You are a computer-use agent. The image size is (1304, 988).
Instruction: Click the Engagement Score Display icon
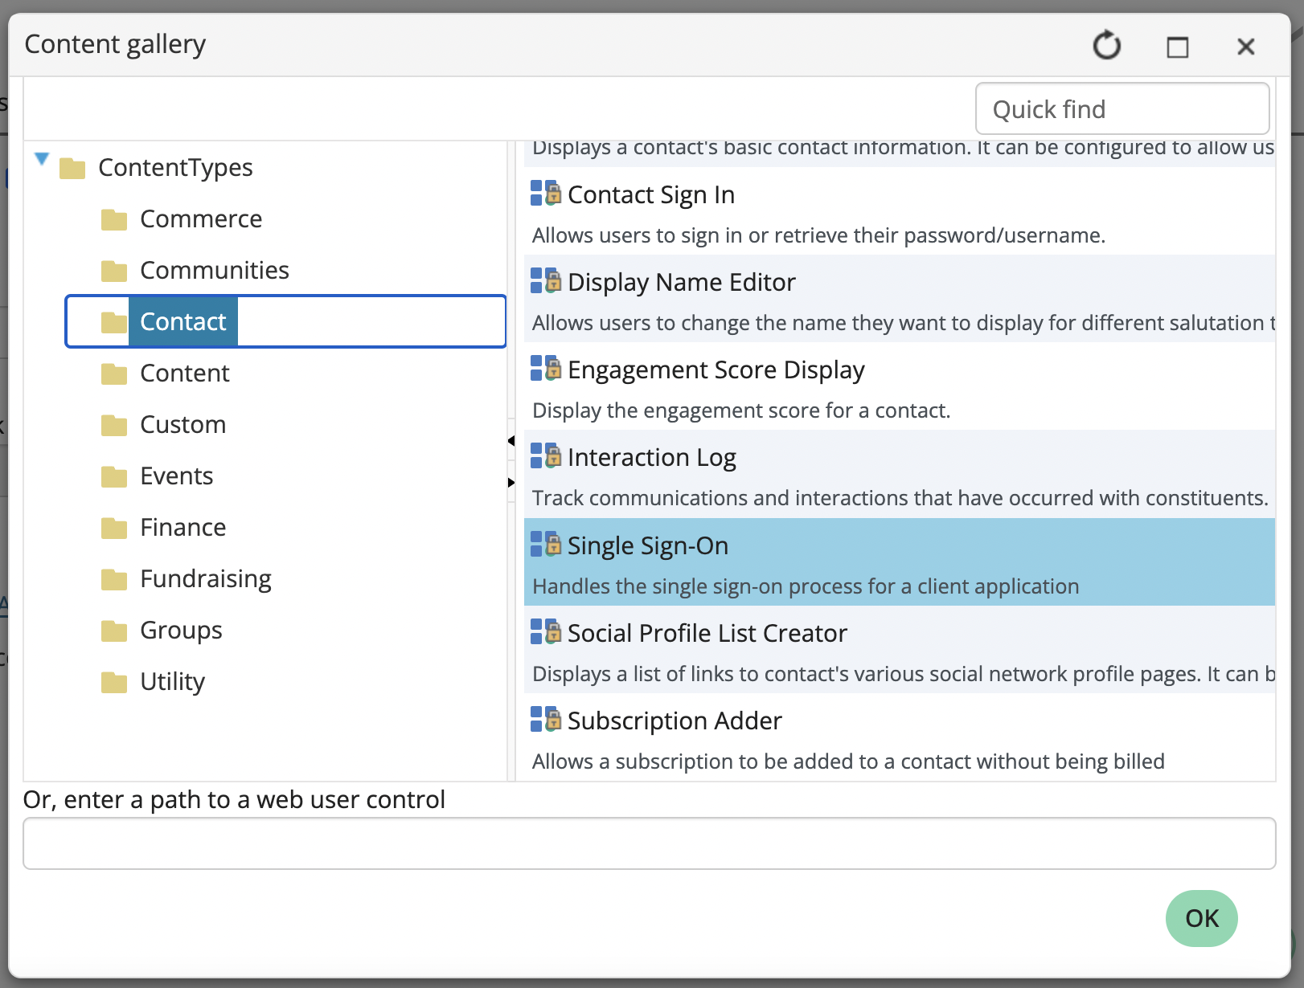click(x=543, y=369)
